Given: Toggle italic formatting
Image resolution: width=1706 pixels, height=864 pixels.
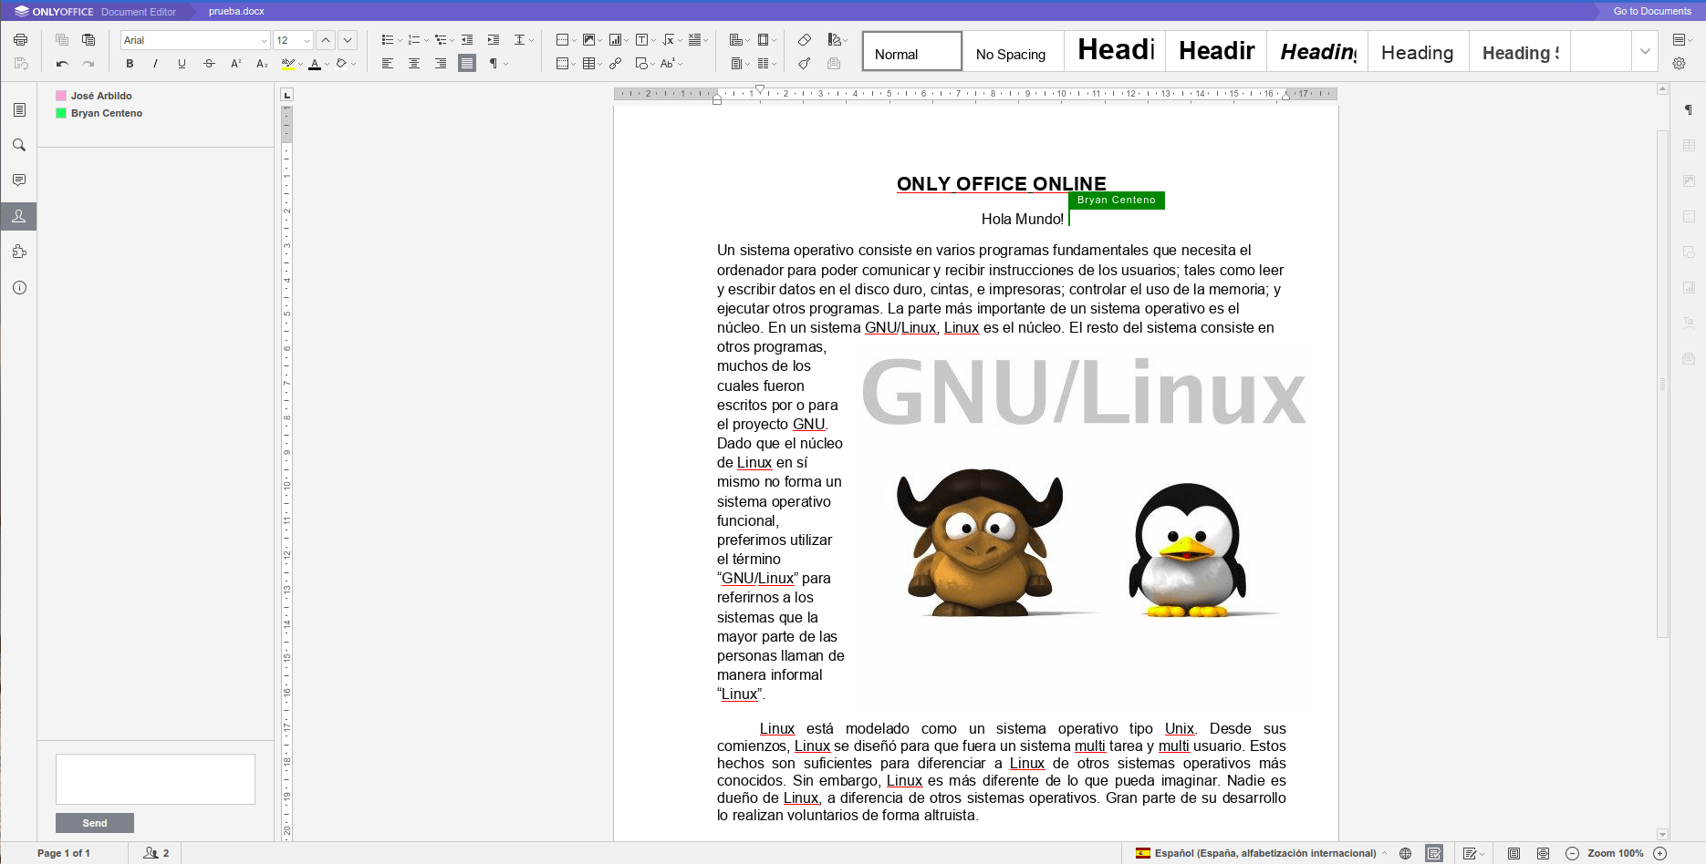Looking at the screenshot, I should [155, 64].
